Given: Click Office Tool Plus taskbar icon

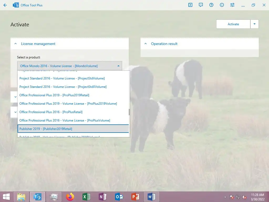Looking at the screenshot, I should (x=37, y=197).
